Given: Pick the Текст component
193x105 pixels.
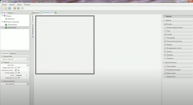Looking at the screenshot, I should (178, 31).
